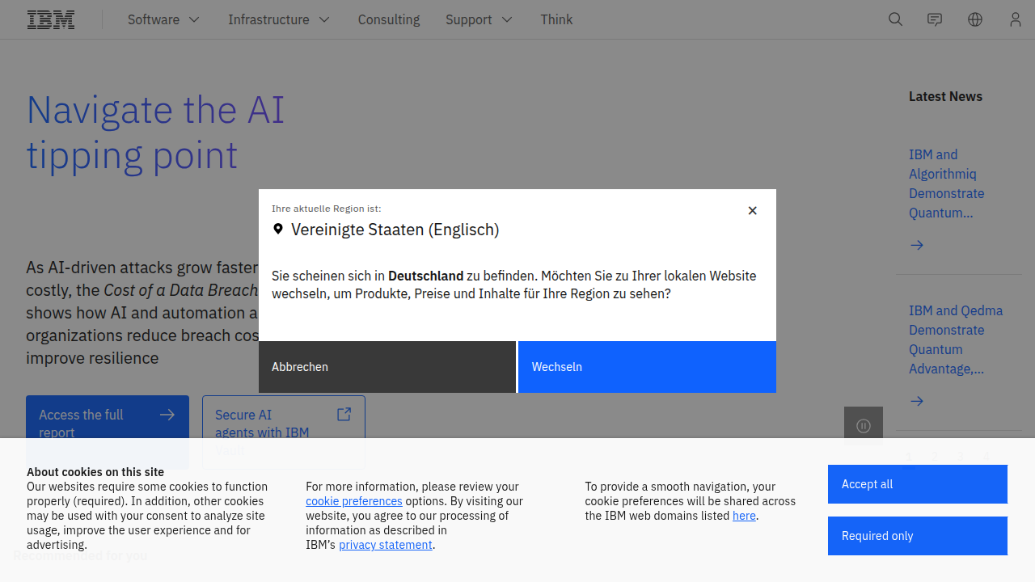Click arrow under IBM and Qedma news

click(917, 401)
